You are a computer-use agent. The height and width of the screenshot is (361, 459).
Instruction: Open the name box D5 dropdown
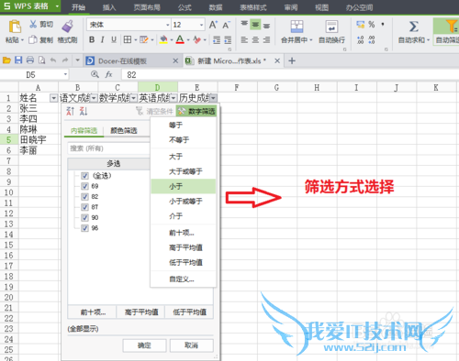pos(65,74)
